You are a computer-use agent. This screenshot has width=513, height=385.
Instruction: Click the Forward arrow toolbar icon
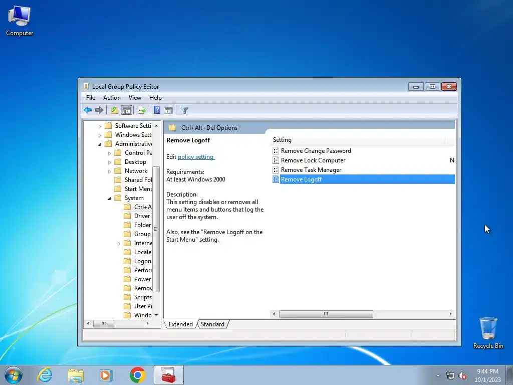coord(99,110)
